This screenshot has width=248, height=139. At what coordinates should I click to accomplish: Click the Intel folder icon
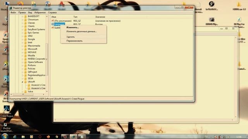(x=26, y=42)
